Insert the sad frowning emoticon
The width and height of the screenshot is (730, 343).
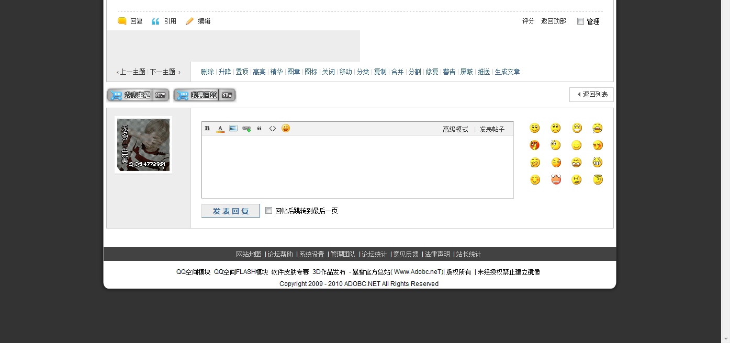click(x=556, y=128)
